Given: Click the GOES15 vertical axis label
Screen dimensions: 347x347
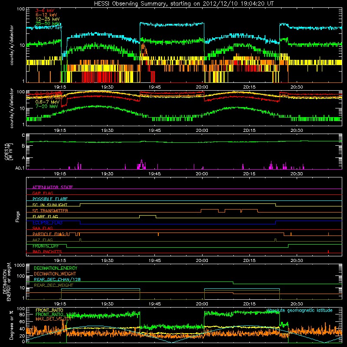Looking at the screenshot, I should [x=8, y=151].
